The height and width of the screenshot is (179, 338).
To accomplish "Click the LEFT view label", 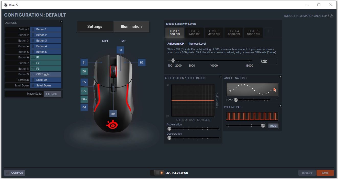I will click(x=105, y=41).
